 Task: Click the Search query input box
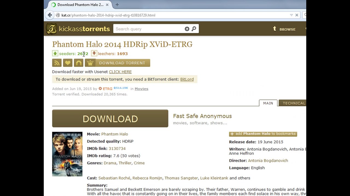point(149,29)
